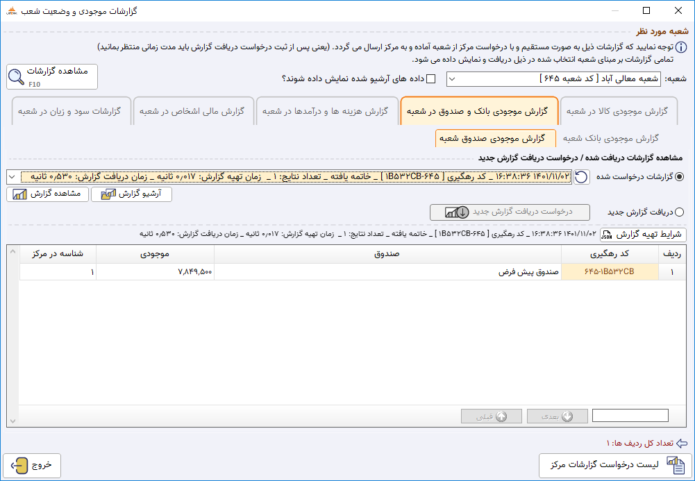
Task: Select the tracking code cell ۶۴۵-۱B۵۳۲CB
Action: coord(610,272)
